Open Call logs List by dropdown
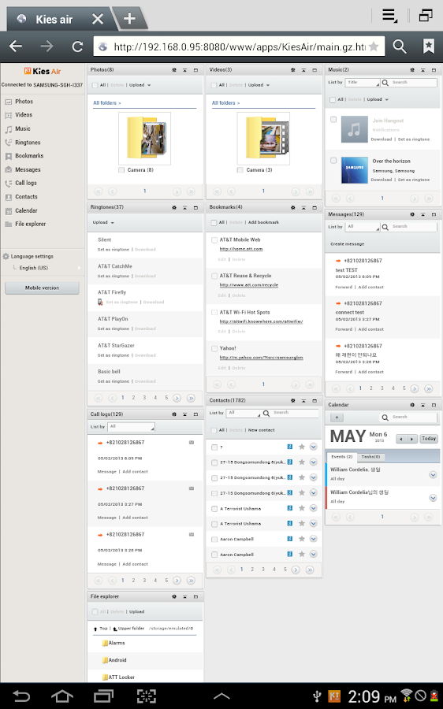The image size is (443, 709). pyautogui.click(x=132, y=427)
